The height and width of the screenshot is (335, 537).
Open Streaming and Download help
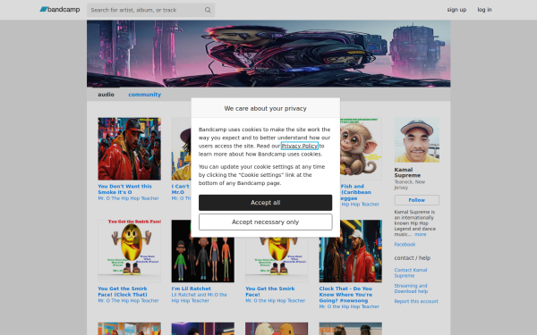[x=411, y=289]
